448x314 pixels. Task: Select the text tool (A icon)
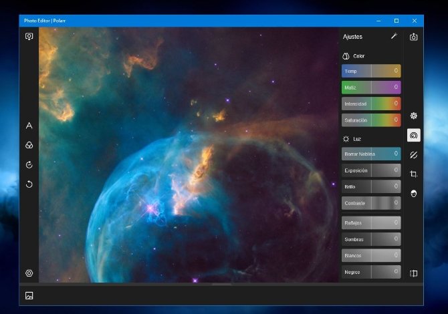[x=29, y=126]
